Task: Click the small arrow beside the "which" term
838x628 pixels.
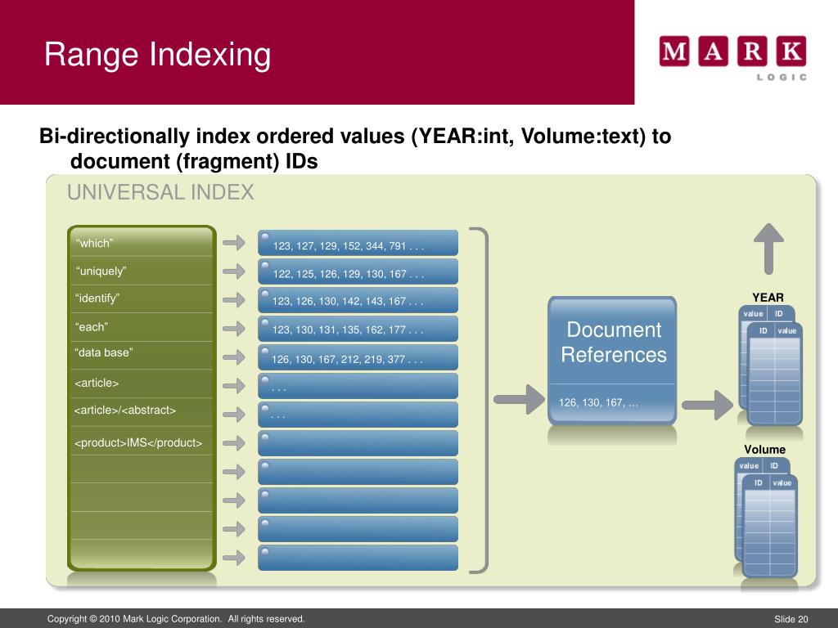Action: tap(233, 243)
